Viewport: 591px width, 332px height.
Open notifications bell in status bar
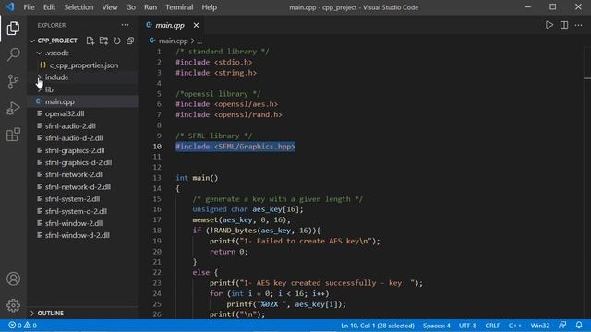tap(579, 325)
